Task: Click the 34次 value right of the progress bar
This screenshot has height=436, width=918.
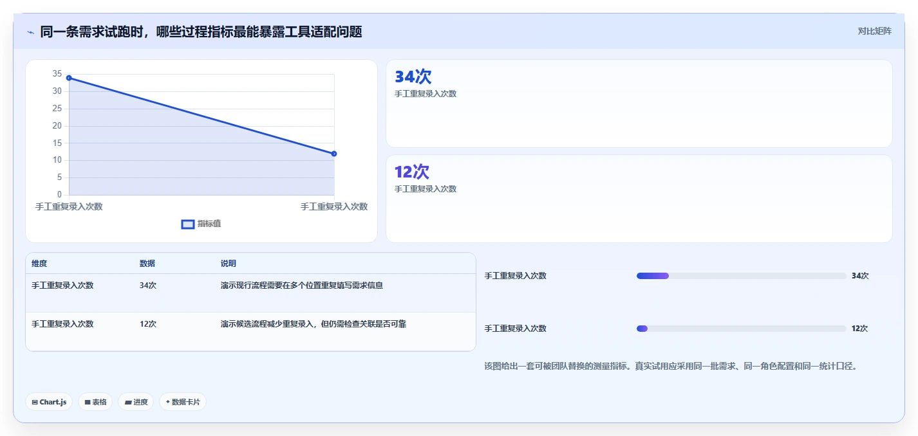Action: (860, 276)
